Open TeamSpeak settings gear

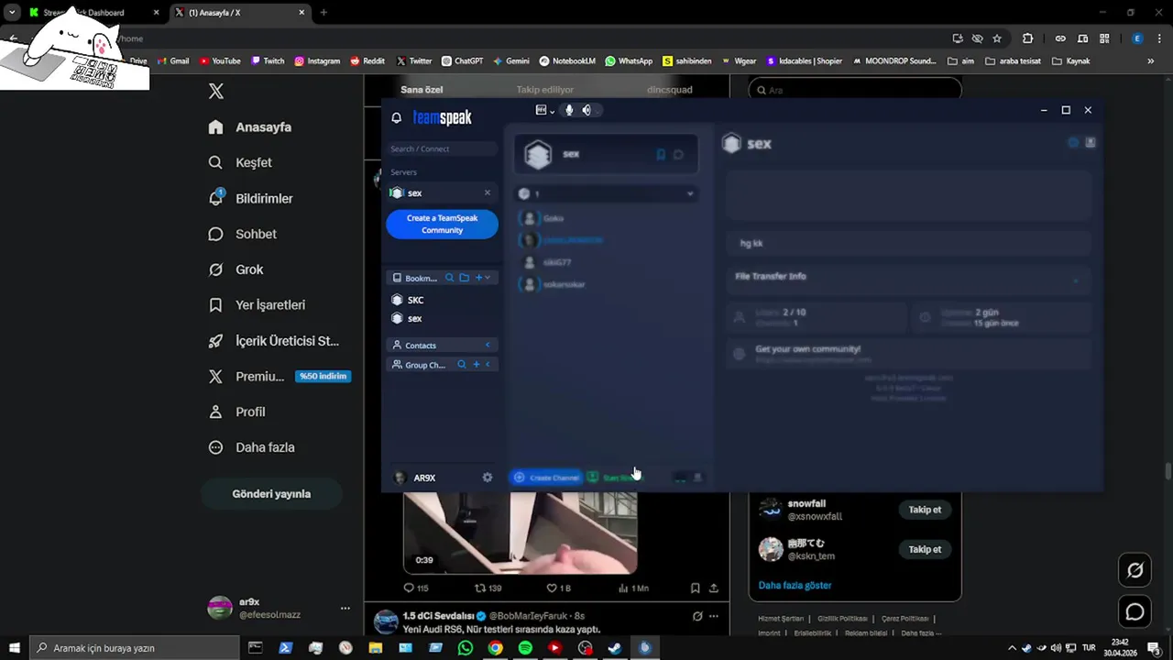coord(488,478)
